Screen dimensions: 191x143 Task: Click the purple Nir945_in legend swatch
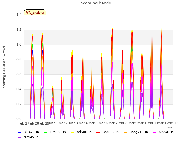click(x=19, y=138)
